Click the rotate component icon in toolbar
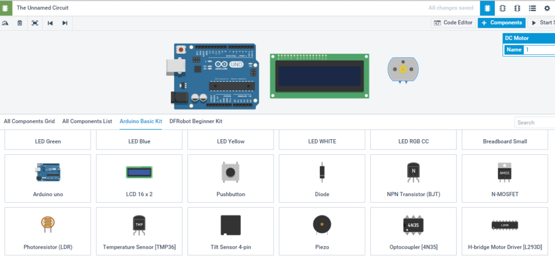This screenshot has height=260, width=555. (5, 23)
